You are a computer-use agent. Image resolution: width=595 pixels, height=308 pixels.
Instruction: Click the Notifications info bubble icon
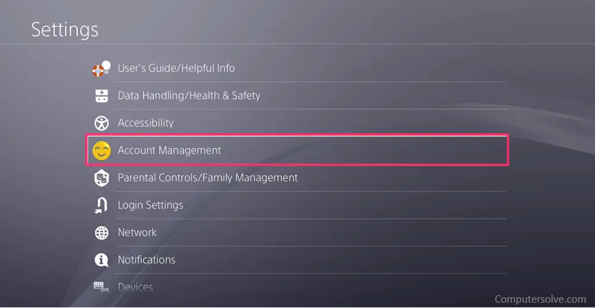(101, 260)
